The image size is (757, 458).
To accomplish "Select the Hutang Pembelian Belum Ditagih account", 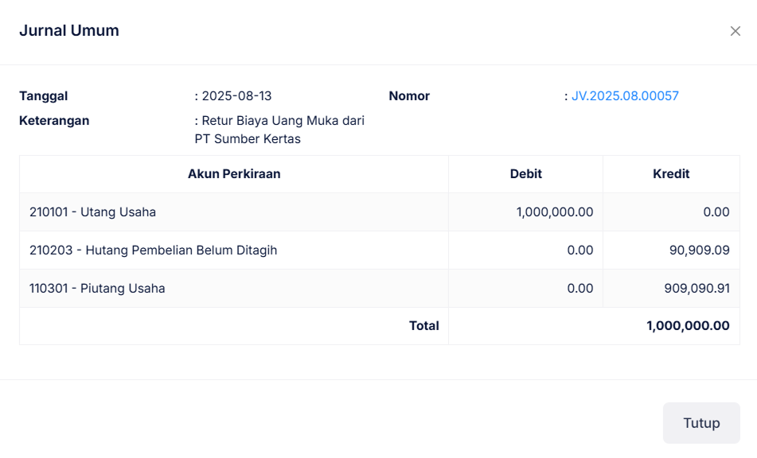I will click(x=153, y=250).
